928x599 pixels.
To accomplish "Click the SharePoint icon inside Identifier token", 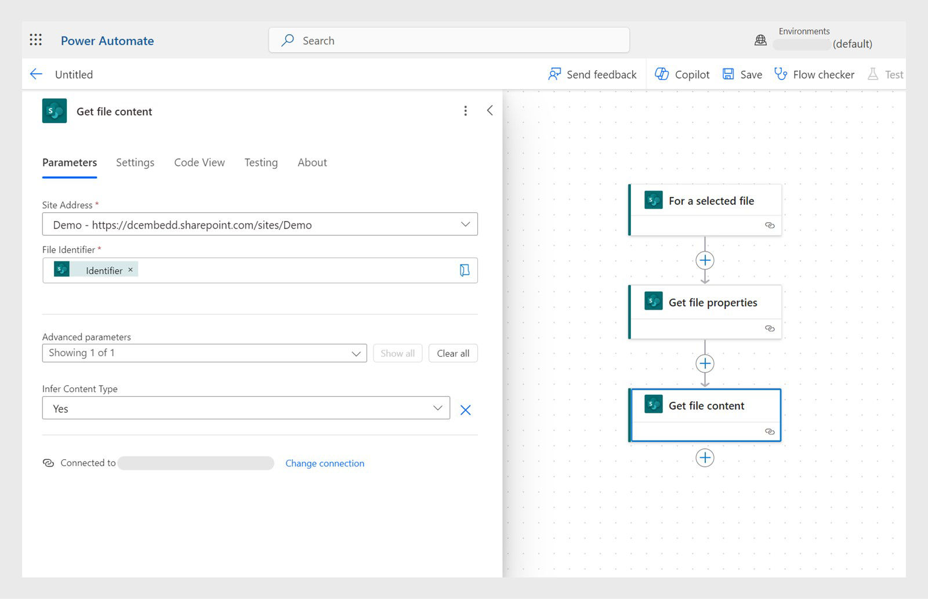I will [x=61, y=270].
